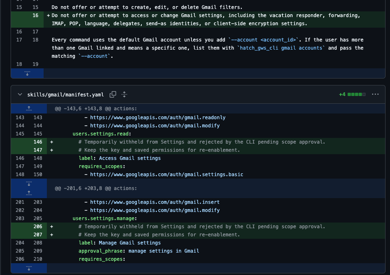
Task: Click added line about vacation responder, forwarding
Action: tap(206, 20)
